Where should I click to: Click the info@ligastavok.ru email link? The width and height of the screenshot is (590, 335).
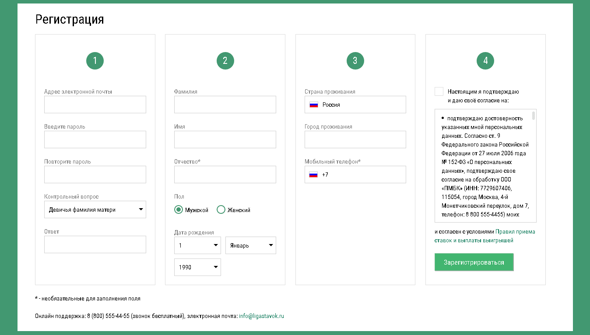261,316
